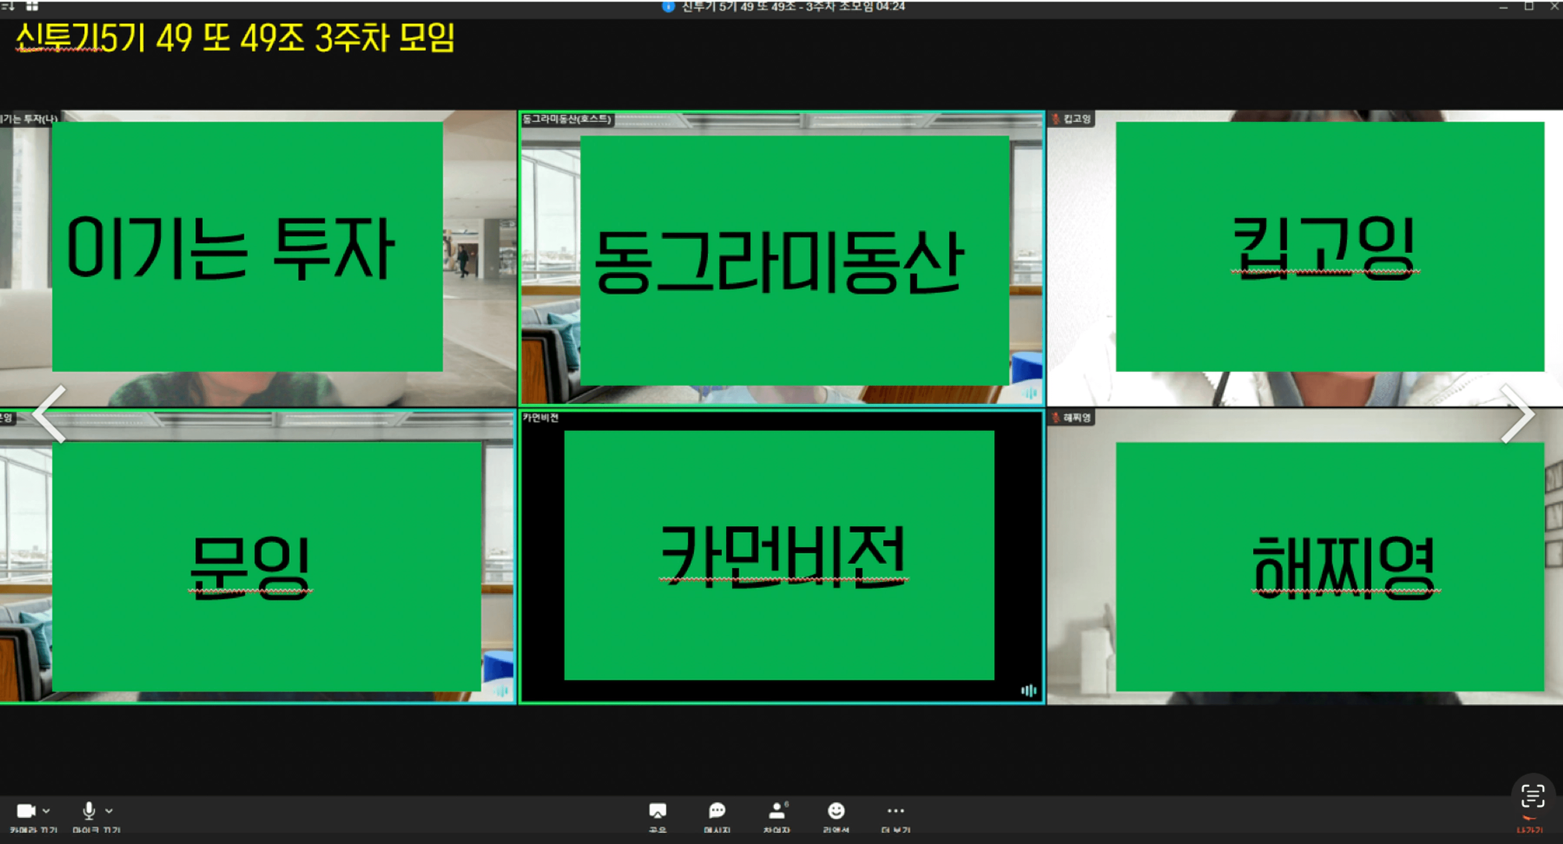Screen dimensions: 1563x844
Task: Go to previous video page arrow
Action: pos(48,414)
